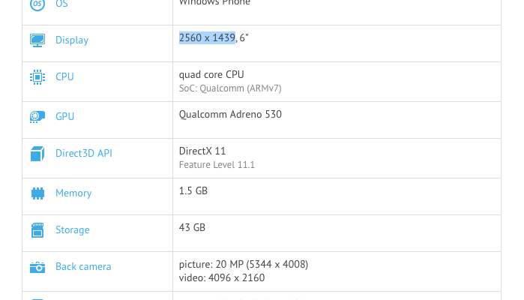Click the Back camera icon
524x300 pixels.
pos(37,267)
